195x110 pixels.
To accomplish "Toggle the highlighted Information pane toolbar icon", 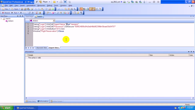I will click(x=94, y=9).
